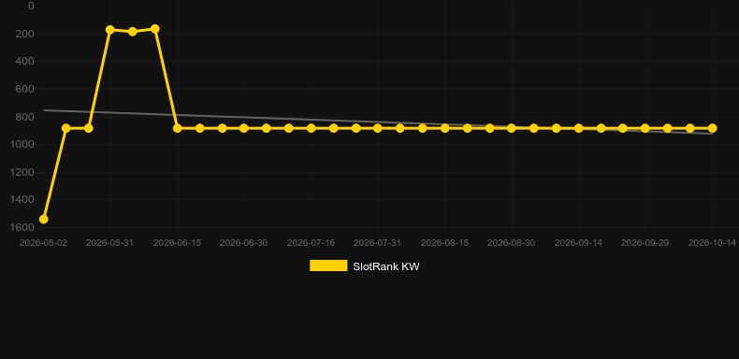
Task: Toggle the SlotRank KW legend series
Action: click(x=364, y=266)
